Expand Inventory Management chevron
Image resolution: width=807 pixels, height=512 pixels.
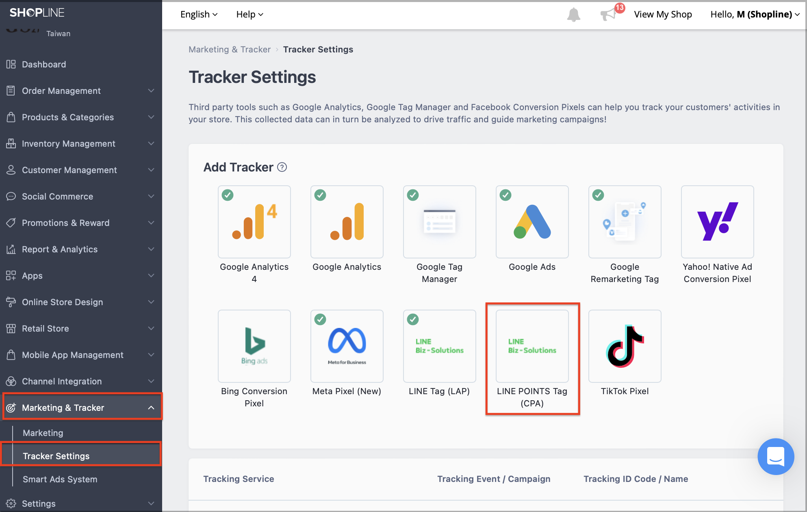click(151, 143)
